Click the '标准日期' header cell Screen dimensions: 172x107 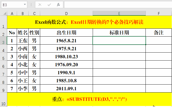click(x=119, y=32)
